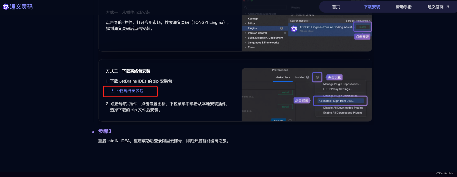Expand the Version Control node

click(x=245, y=33)
